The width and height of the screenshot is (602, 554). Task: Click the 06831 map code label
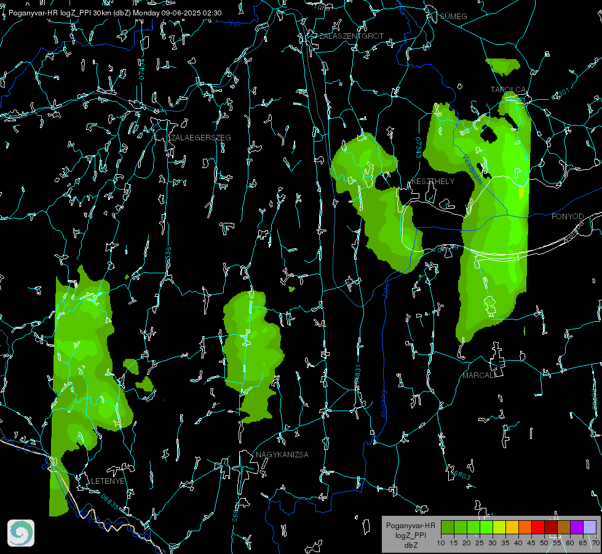[x=357, y=375]
